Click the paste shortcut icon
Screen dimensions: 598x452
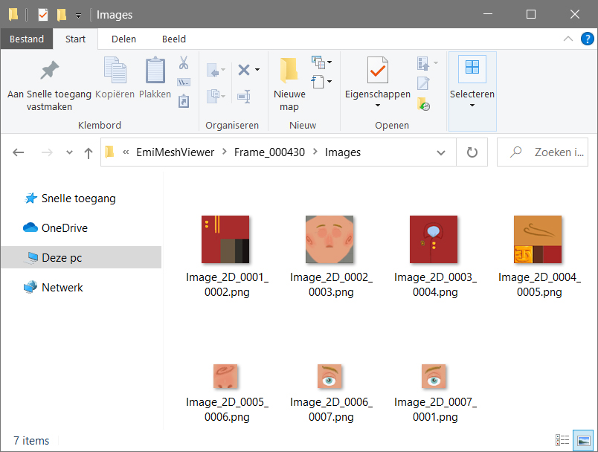tap(184, 101)
